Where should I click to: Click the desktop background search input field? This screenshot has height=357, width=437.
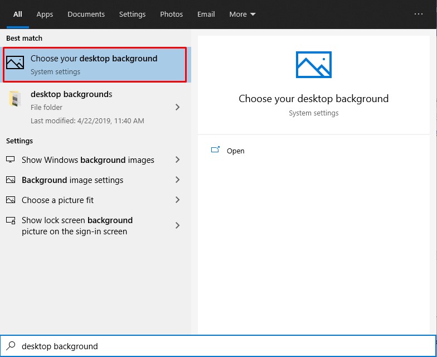coord(223,346)
